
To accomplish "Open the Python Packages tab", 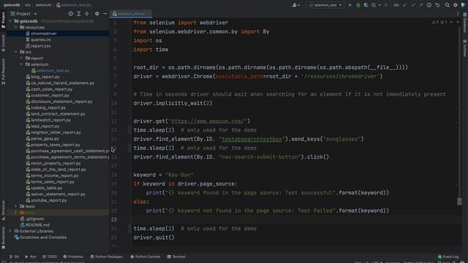I will (x=106, y=256).
